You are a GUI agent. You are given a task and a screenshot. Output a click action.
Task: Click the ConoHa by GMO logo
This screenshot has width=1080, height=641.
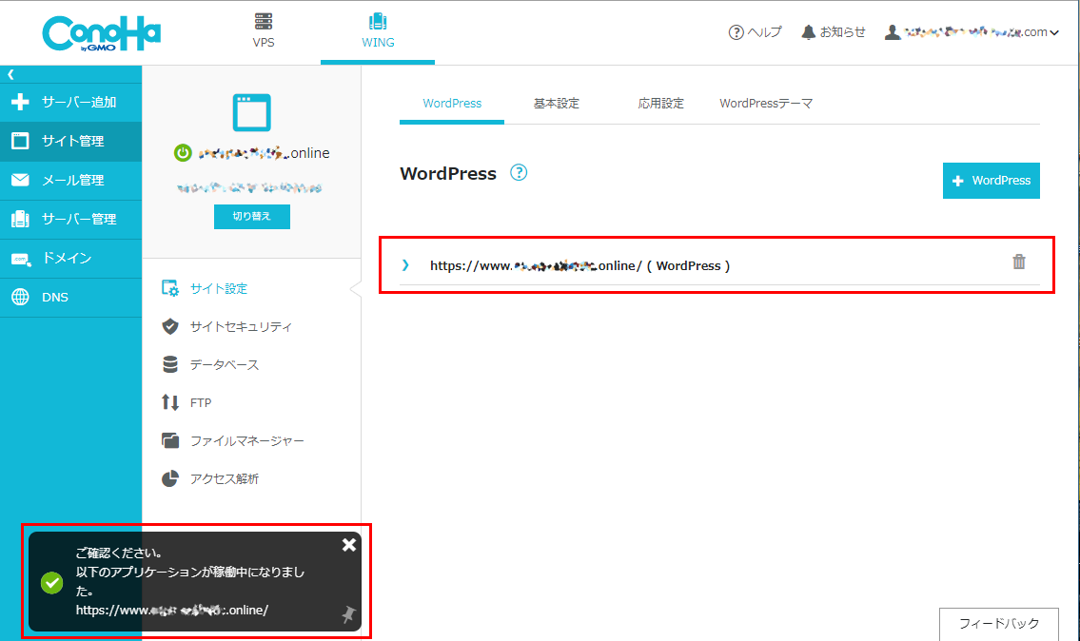point(101,33)
